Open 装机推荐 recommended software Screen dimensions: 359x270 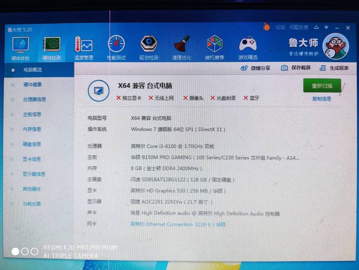pyautogui.click(x=214, y=48)
